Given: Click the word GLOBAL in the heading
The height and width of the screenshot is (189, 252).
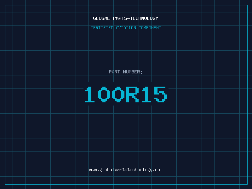Looking at the screenshot, I should point(101,18).
